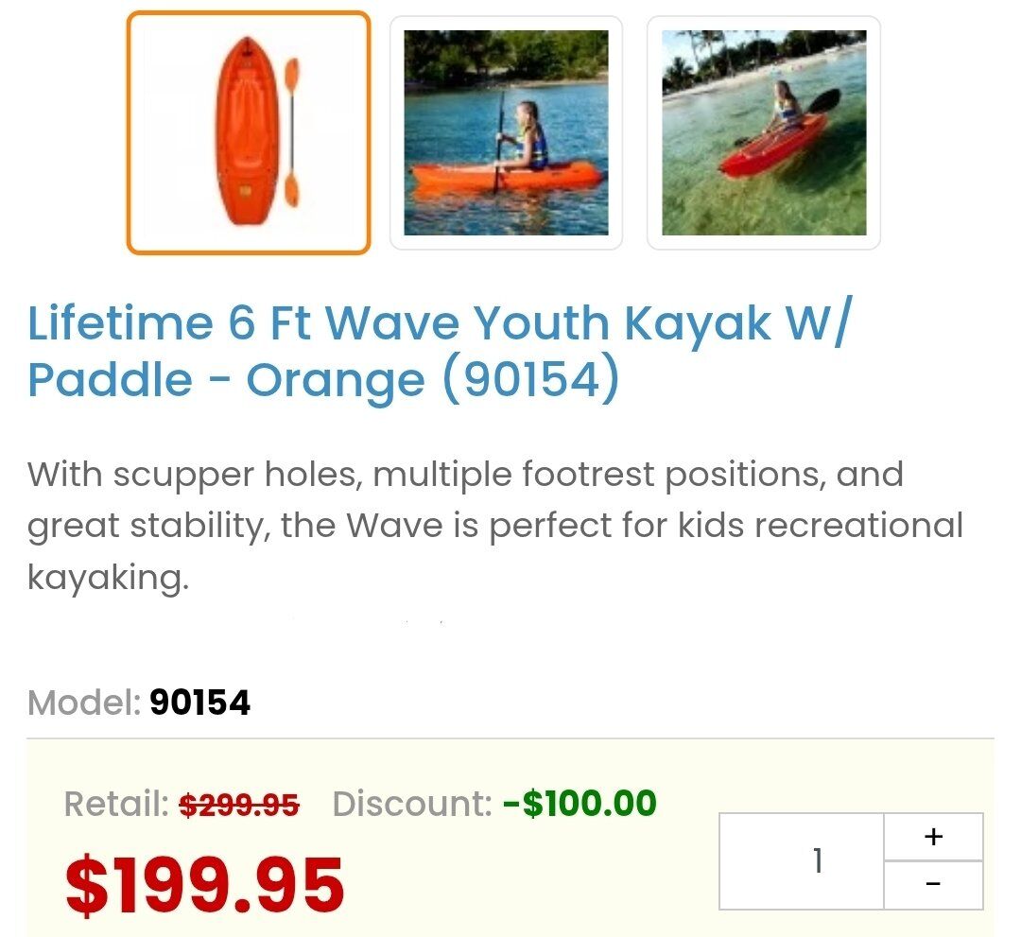Click the (90154) part of the product title
Screen dimensions: 1021x937
(x=529, y=380)
